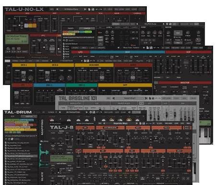This screenshot has width=216, height=185.
Task: Click the refresh icon in sampler browser
Action: pyautogui.click(x=67, y=40)
